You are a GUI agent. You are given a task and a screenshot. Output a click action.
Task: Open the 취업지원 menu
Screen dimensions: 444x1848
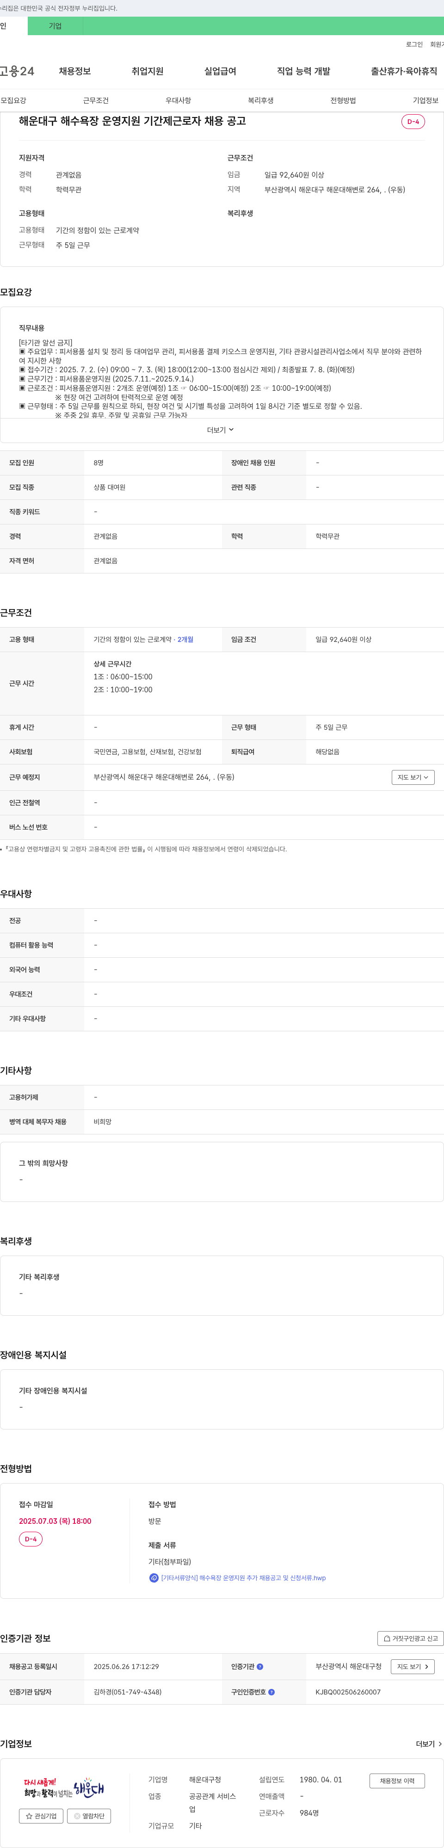pos(147,71)
